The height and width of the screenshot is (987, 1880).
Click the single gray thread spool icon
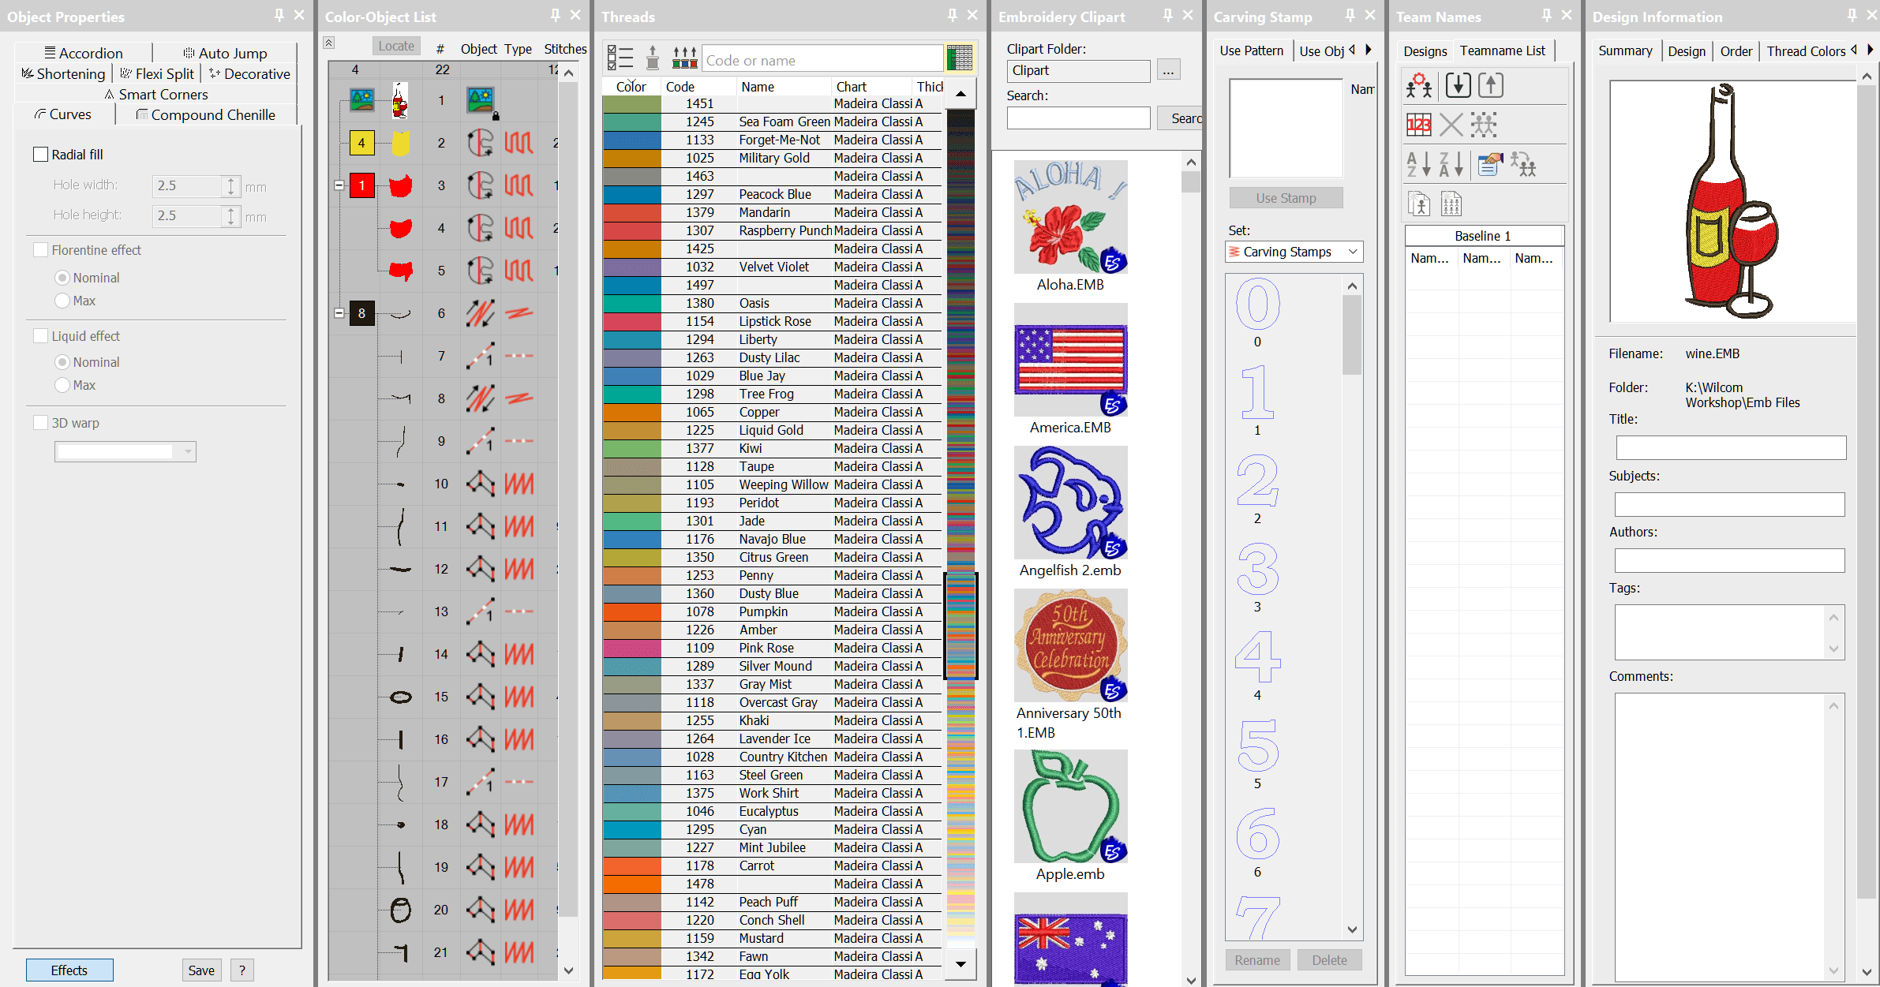(652, 58)
